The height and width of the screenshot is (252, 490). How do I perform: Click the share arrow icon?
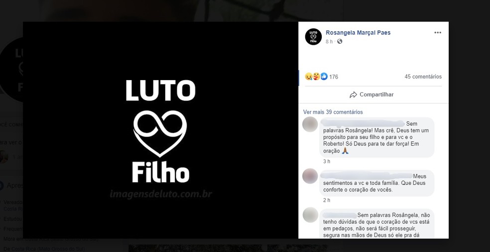[353, 95]
